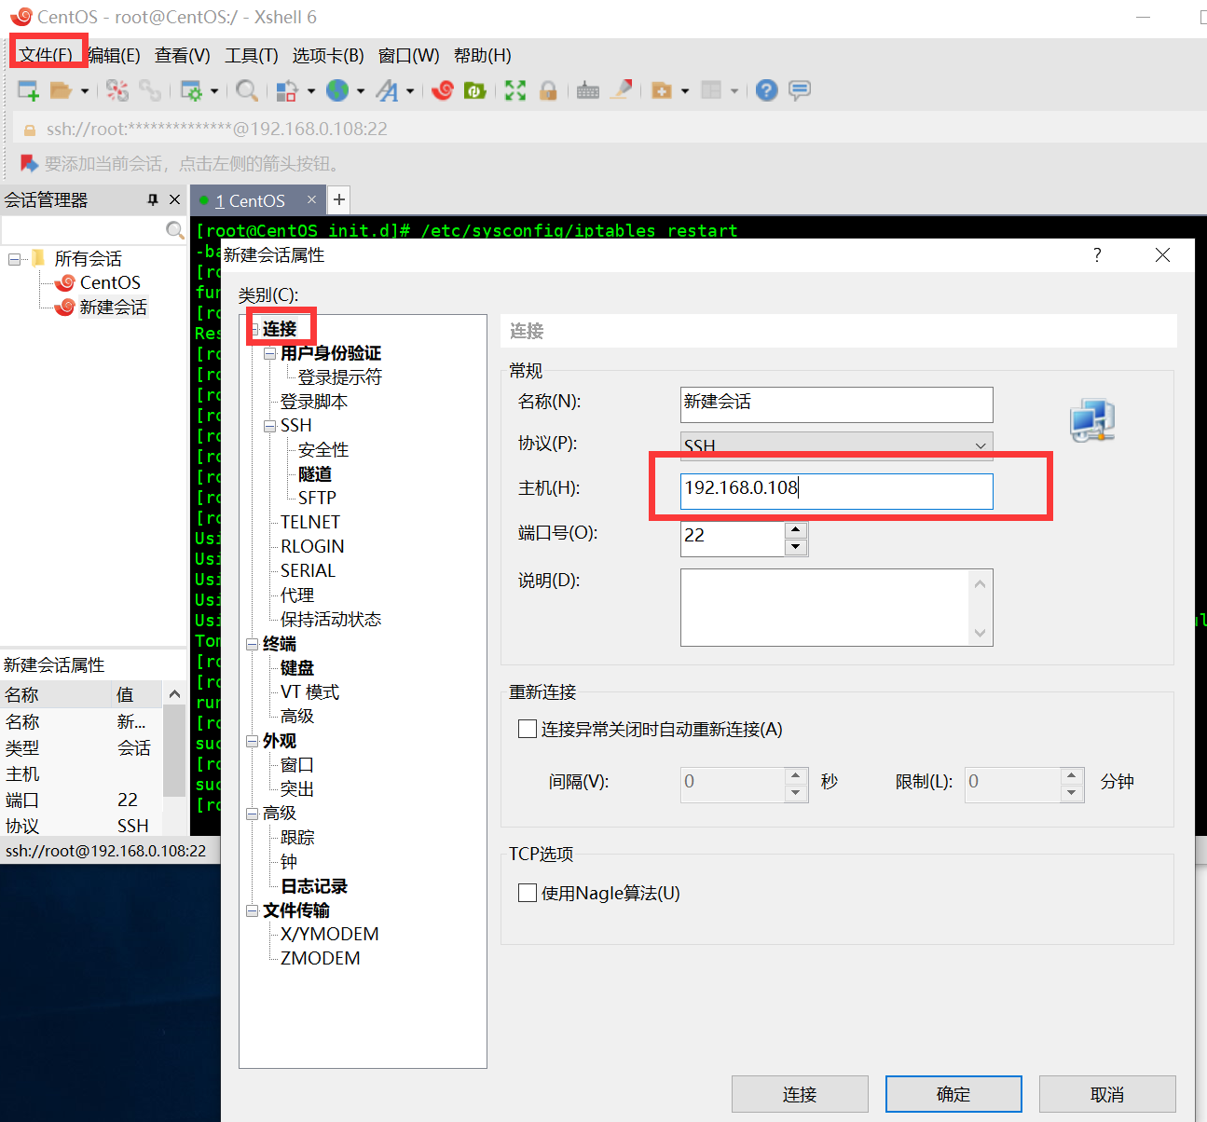Open the 文件(F) menu
Screen dimensions: 1207x1122
coord(46,55)
